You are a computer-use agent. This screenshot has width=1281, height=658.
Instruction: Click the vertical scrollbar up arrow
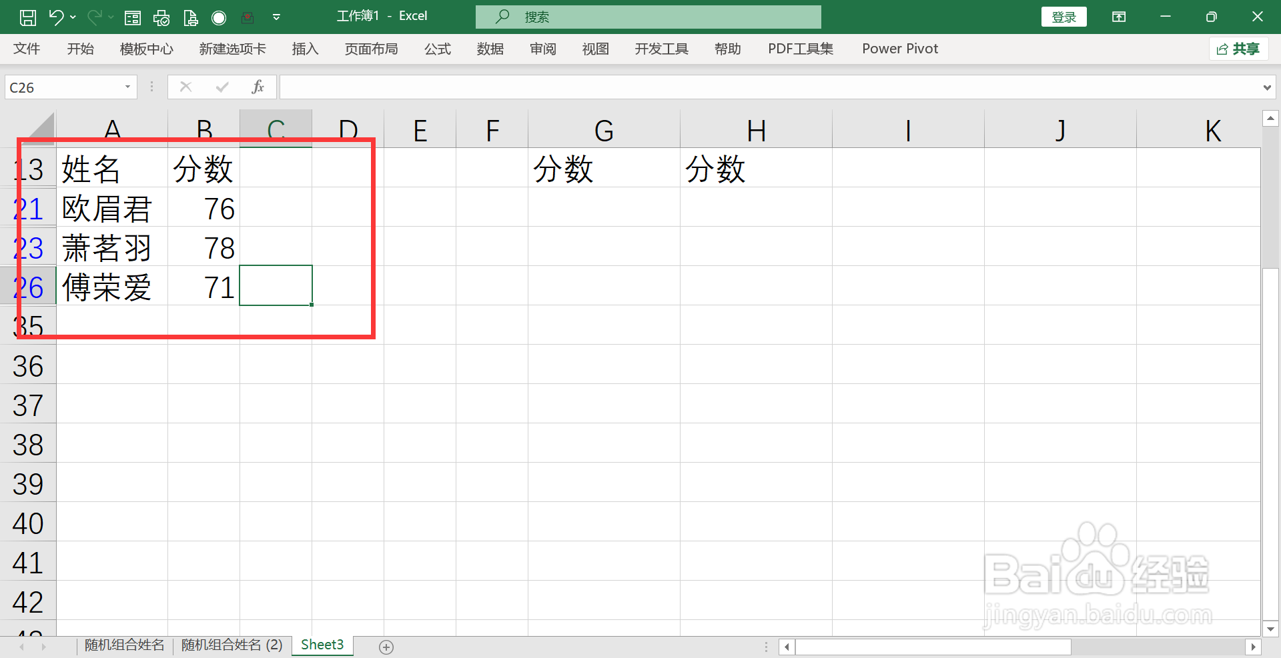1270,119
